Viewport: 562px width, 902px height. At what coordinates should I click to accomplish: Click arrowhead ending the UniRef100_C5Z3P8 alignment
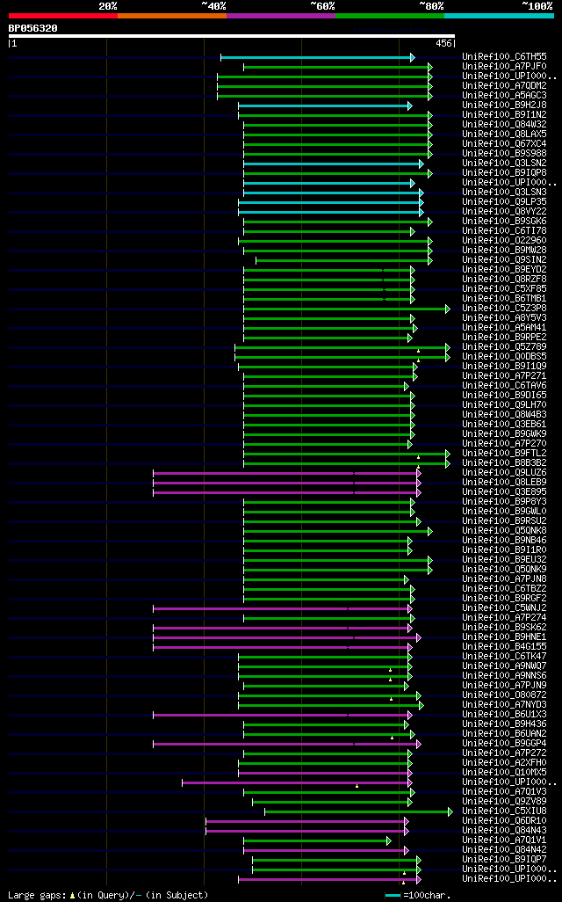[448, 309]
